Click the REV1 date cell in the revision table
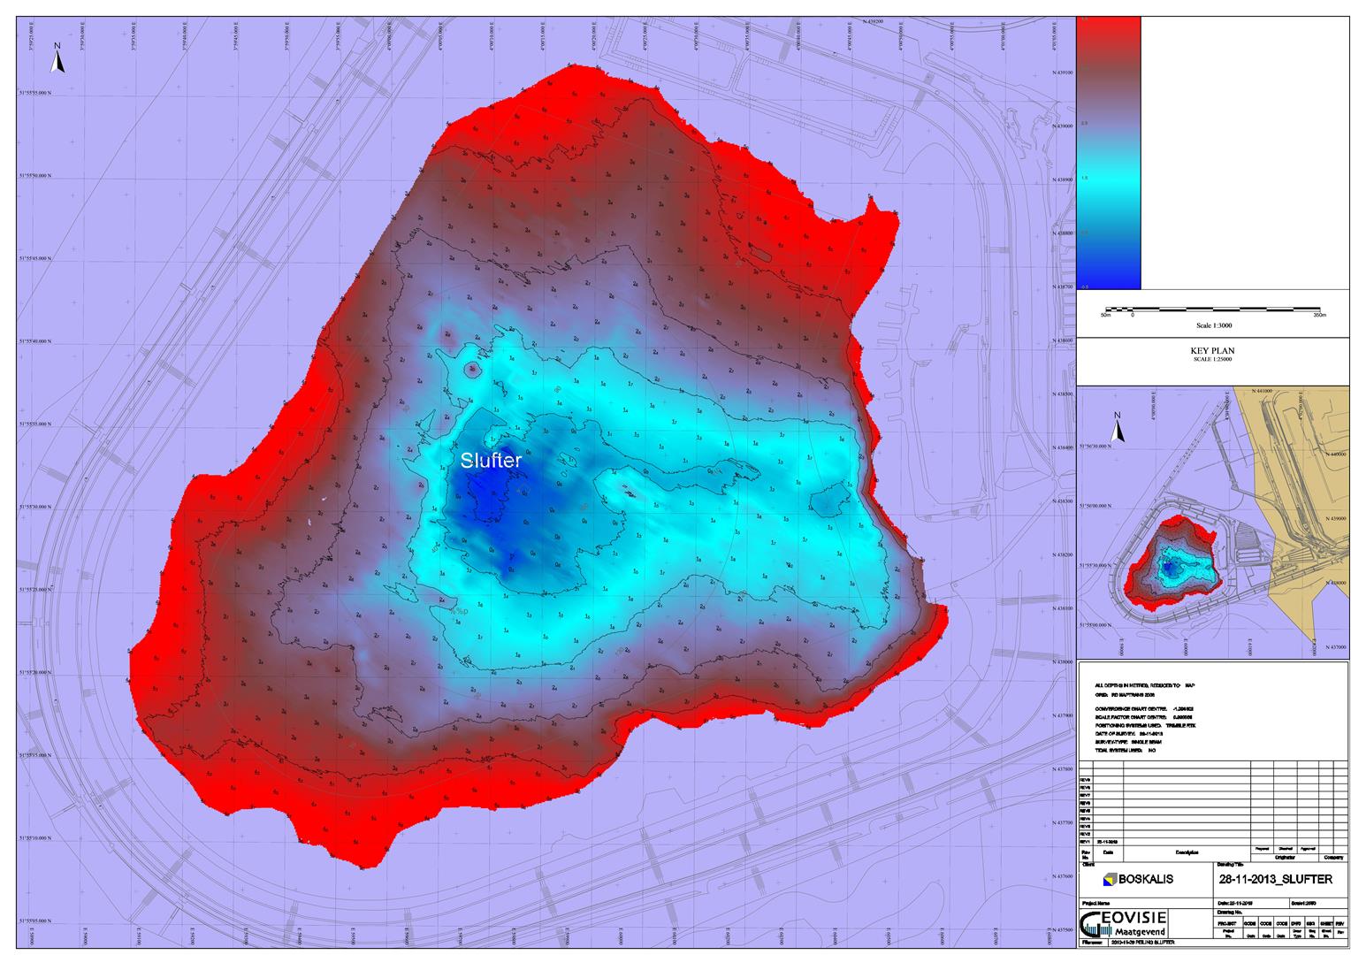 pos(1109,843)
